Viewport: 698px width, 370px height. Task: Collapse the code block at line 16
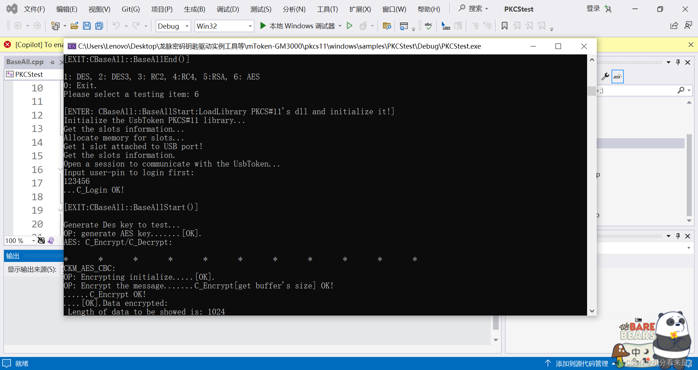coord(60,169)
